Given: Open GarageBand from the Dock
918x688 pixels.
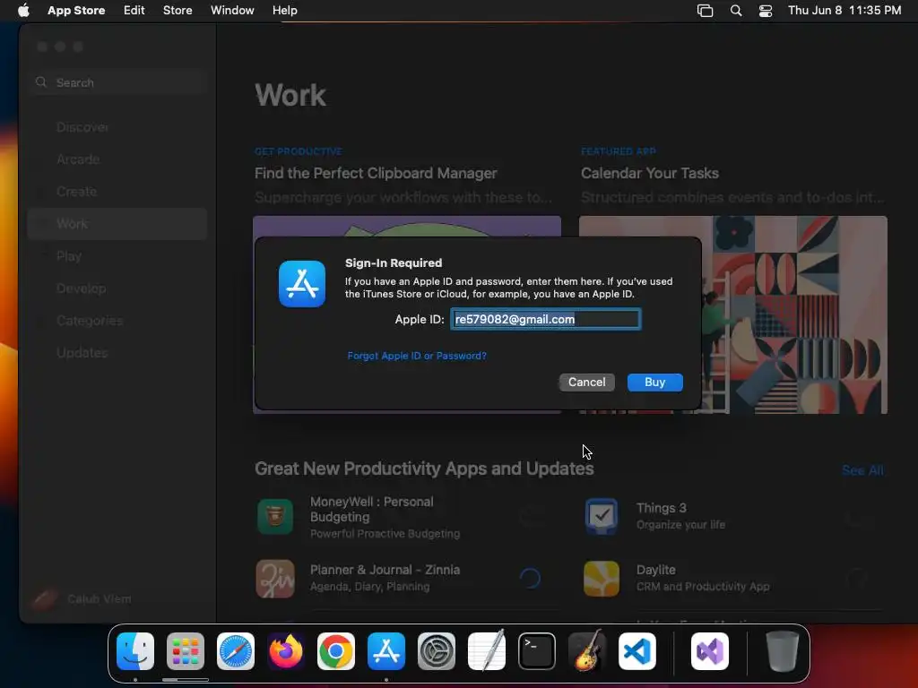Looking at the screenshot, I should click(587, 651).
